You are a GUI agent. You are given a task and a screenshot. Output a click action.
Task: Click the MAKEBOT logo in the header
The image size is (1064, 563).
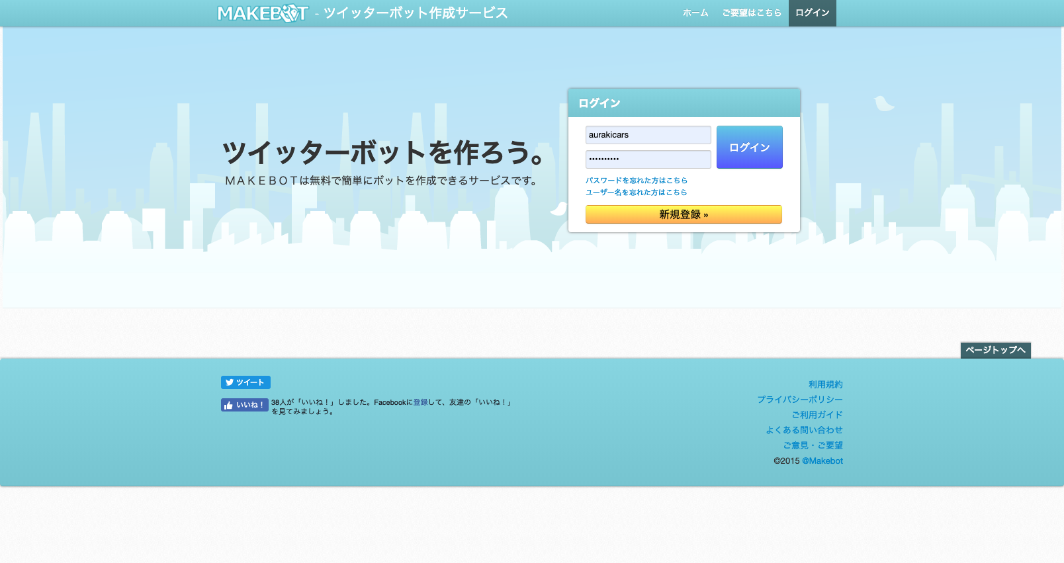coord(263,13)
